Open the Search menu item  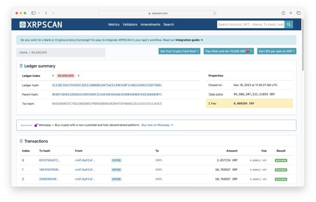169,24
